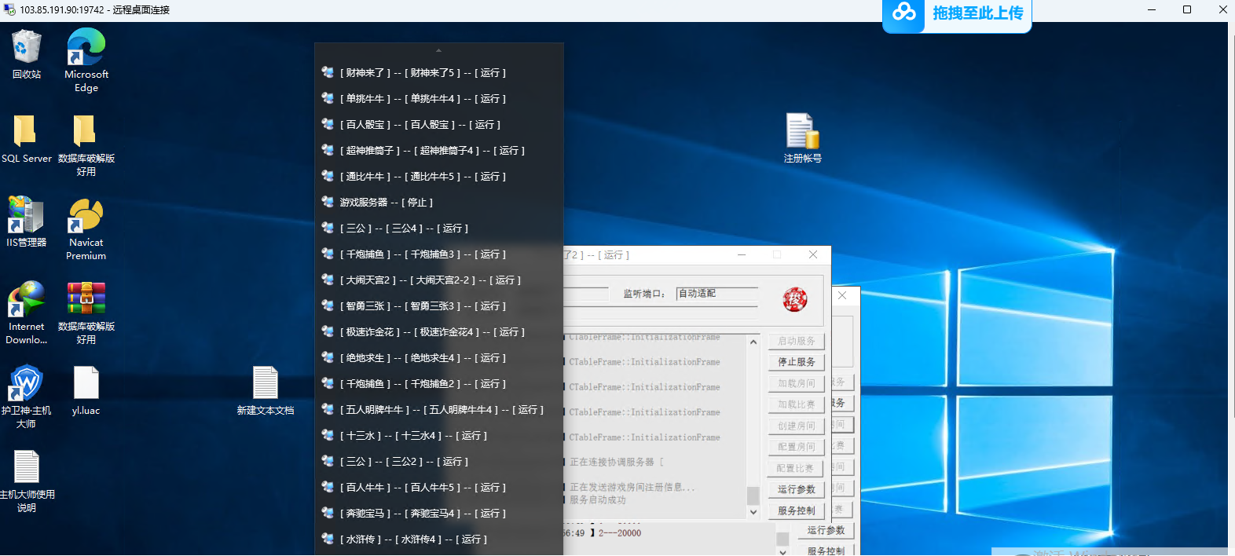Click the 拖拽至此上传 upload button

[x=957, y=13]
